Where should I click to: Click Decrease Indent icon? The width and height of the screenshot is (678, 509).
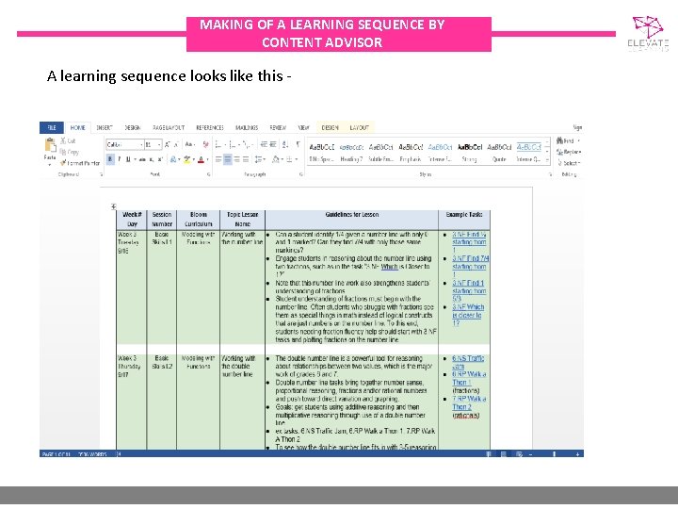point(264,144)
